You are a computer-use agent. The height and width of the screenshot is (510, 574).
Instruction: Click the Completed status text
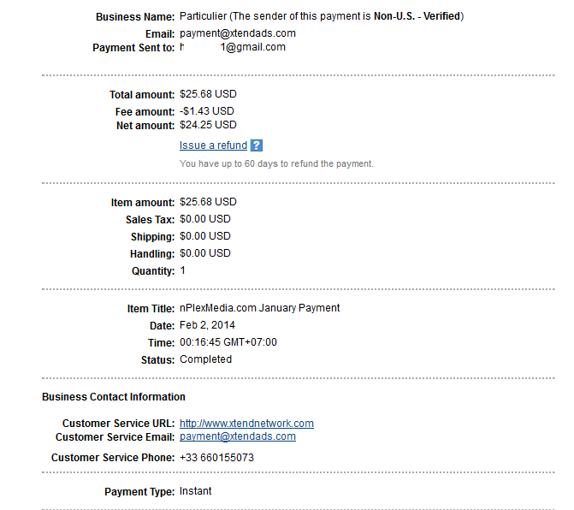coord(205,359)
